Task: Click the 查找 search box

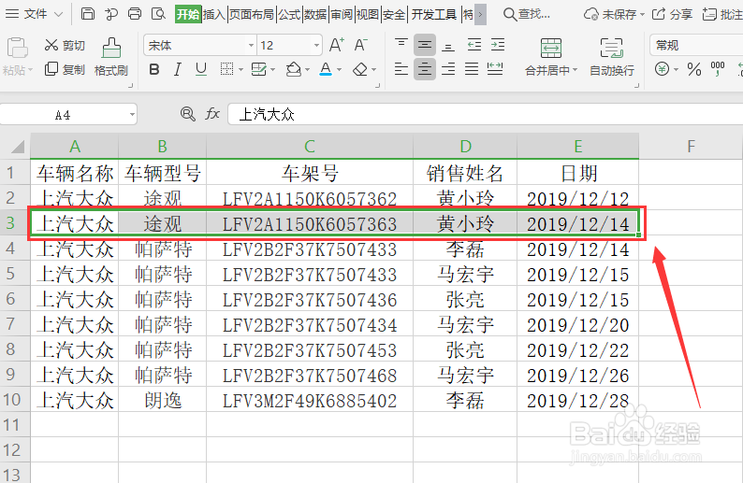Action: pyautogui.click(x=527, y=14)
